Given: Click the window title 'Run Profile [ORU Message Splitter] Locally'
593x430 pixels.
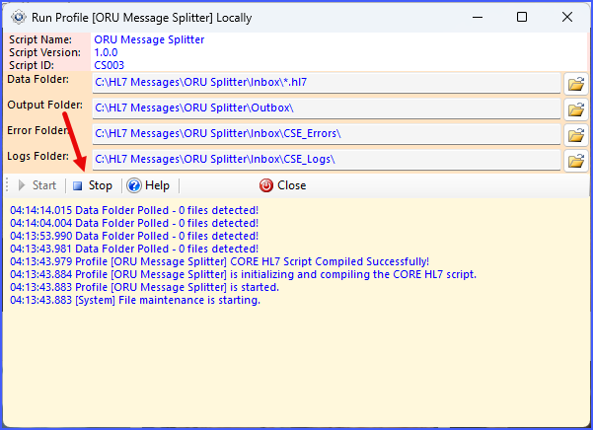Looking at the screenshot, I should [141, 18].
